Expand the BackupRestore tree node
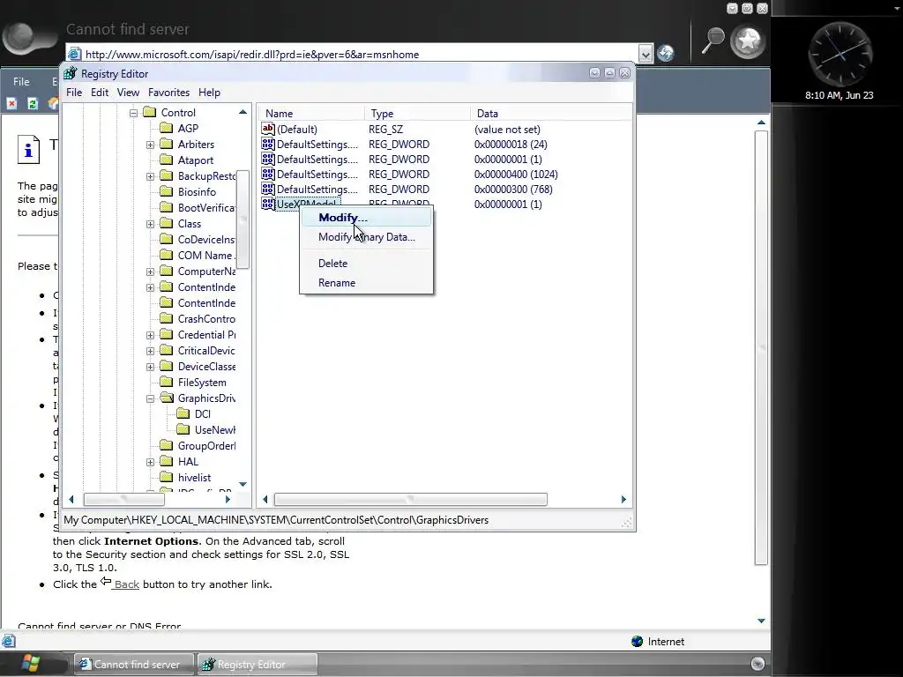Screen dimensions: 903x677 [x=150, y=176]
